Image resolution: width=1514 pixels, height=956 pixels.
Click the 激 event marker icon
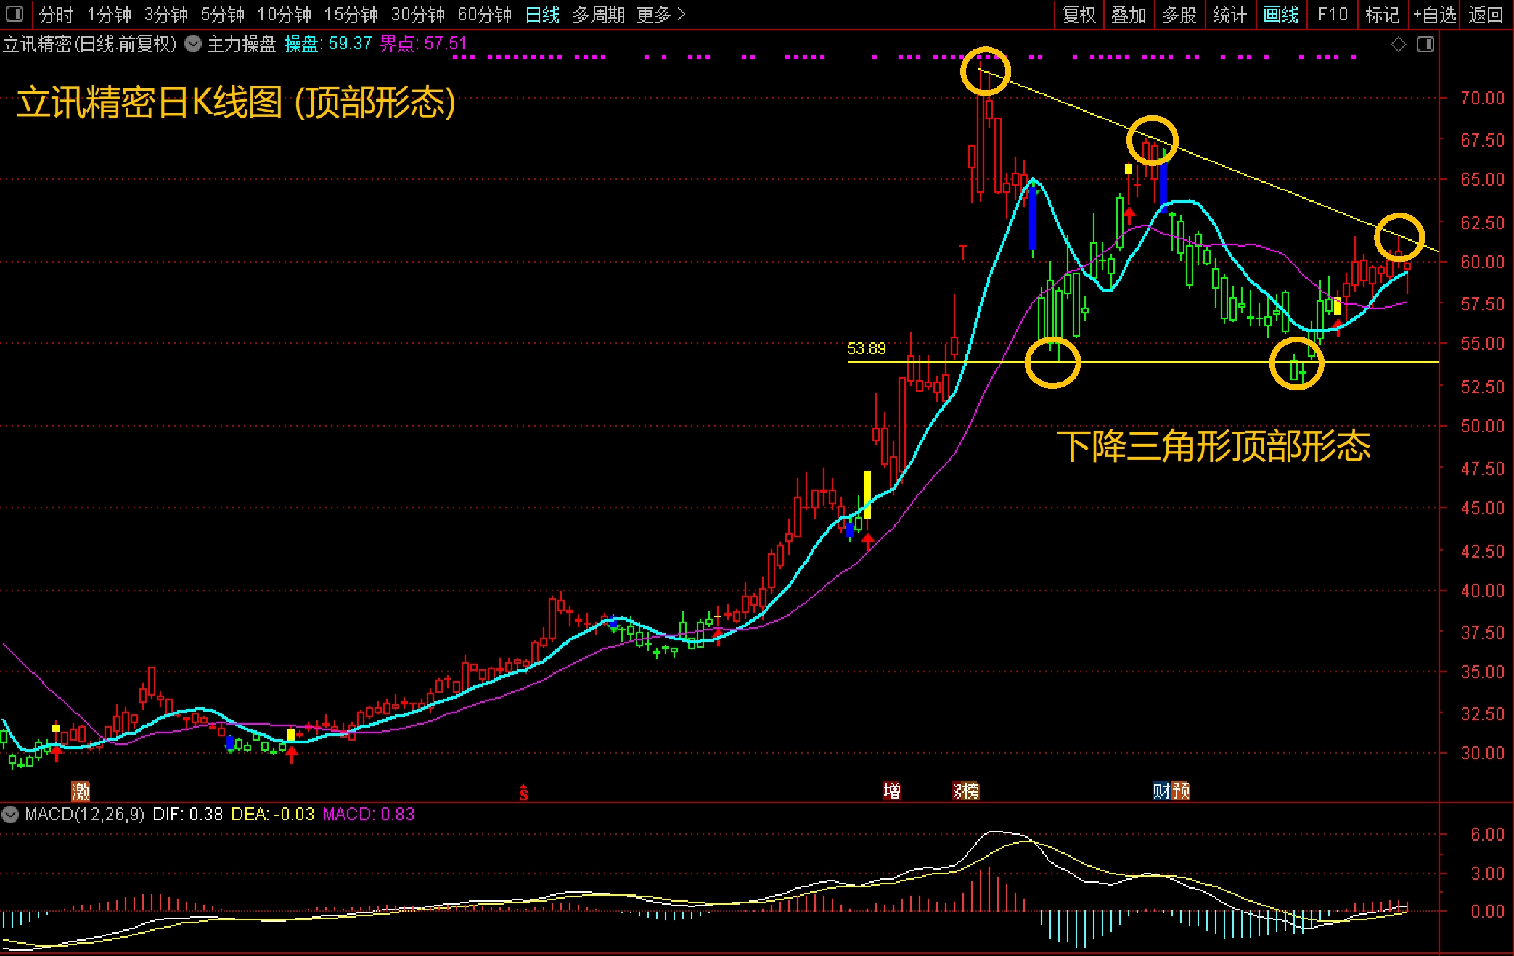81,790
